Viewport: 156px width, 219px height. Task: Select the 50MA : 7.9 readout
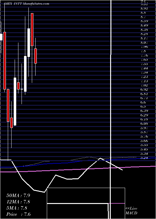pos(18,196)
